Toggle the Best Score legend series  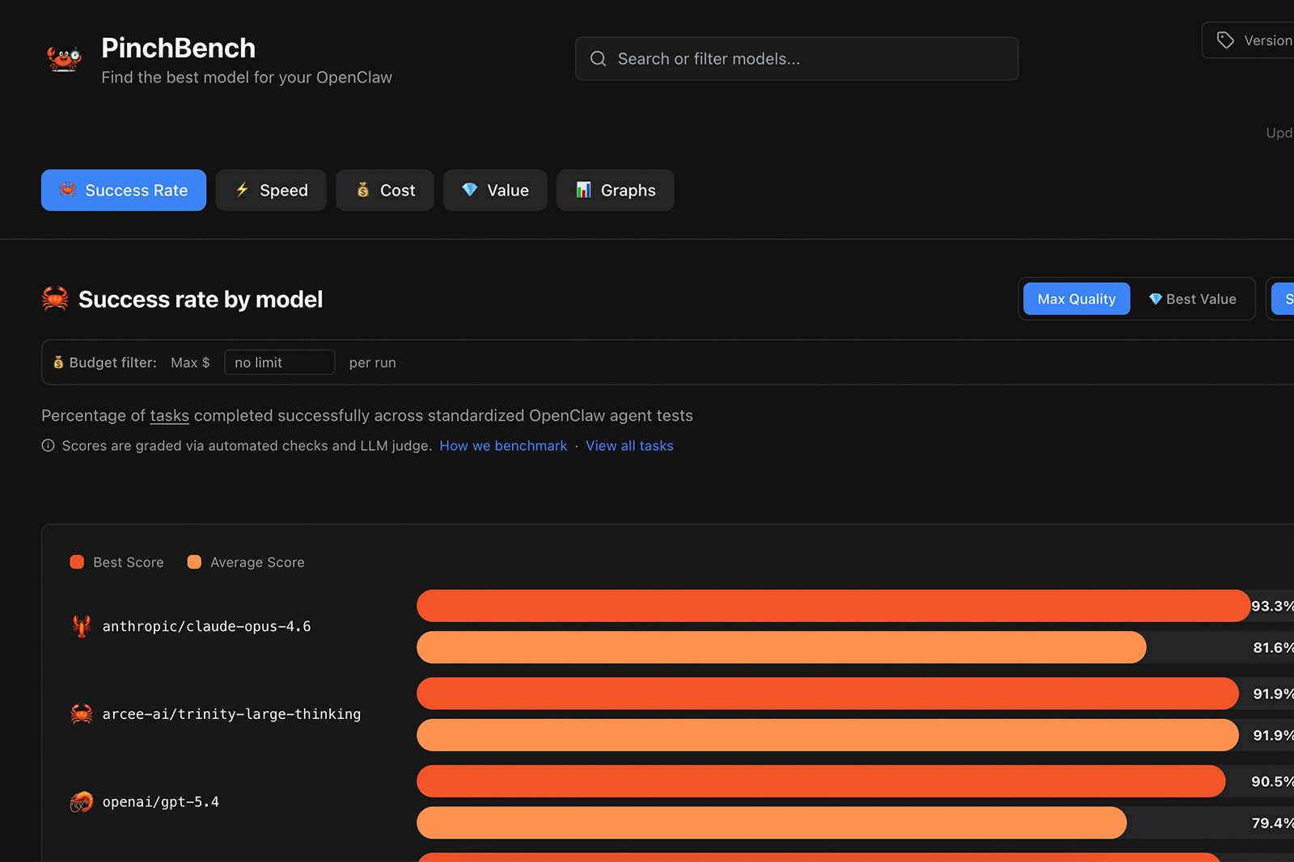[117, 562]
